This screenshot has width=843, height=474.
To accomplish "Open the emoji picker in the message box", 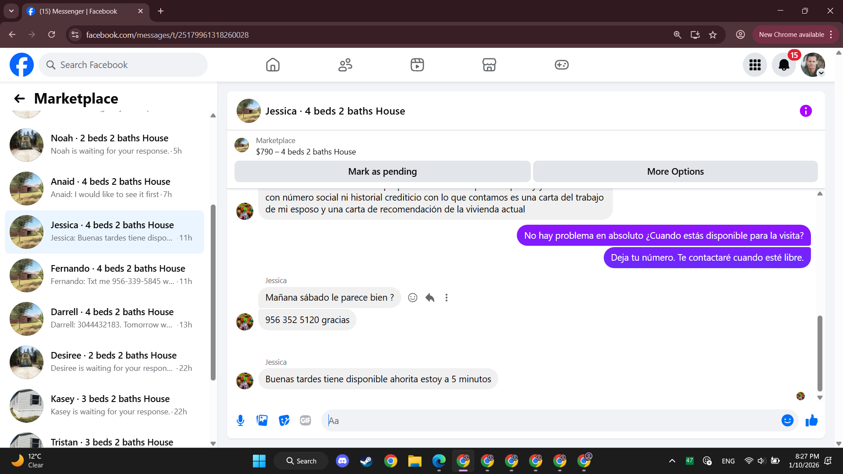I will click(x=787, y=420).
